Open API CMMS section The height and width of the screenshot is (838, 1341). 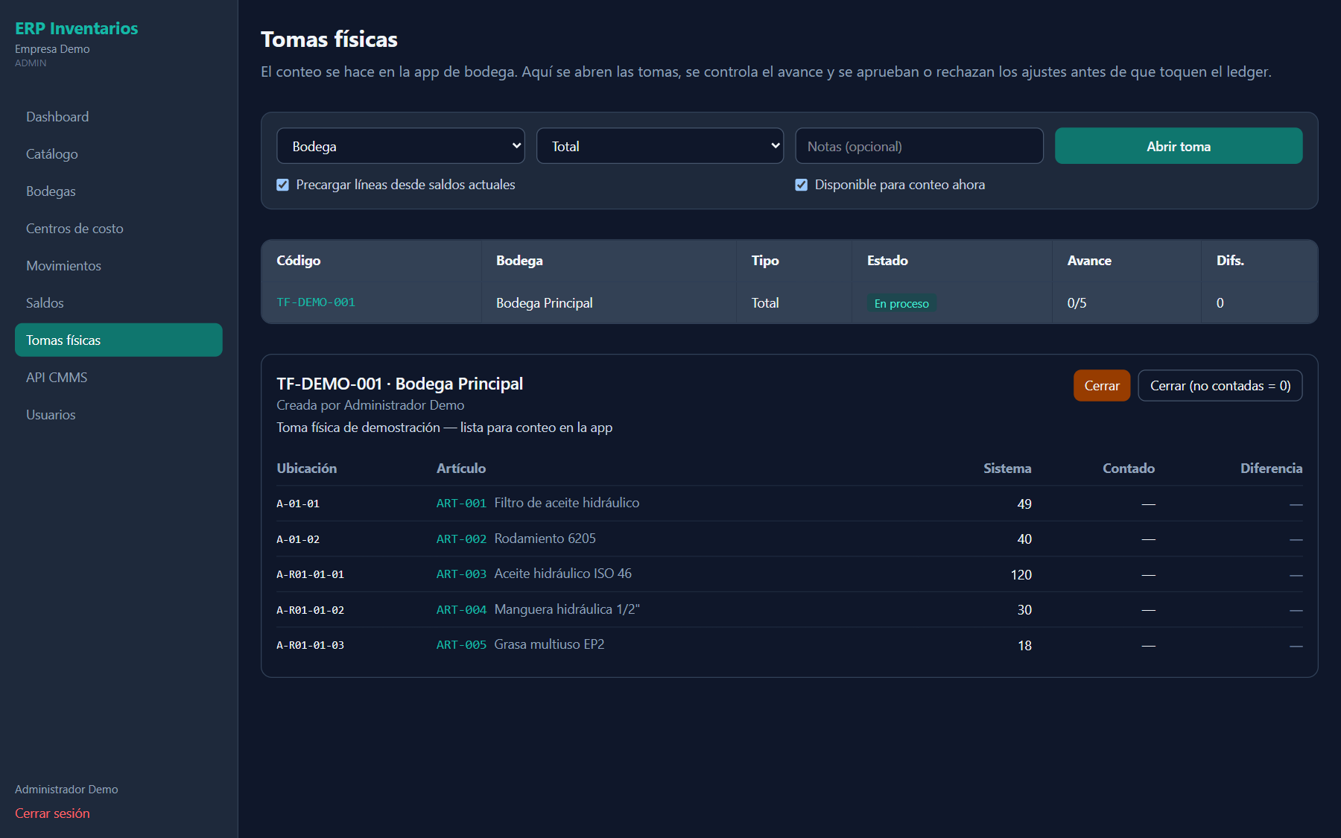[118, 378]
